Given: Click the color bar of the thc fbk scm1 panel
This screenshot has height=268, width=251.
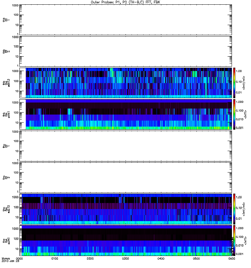Looking at the screenshot, I should pos(234,241).
